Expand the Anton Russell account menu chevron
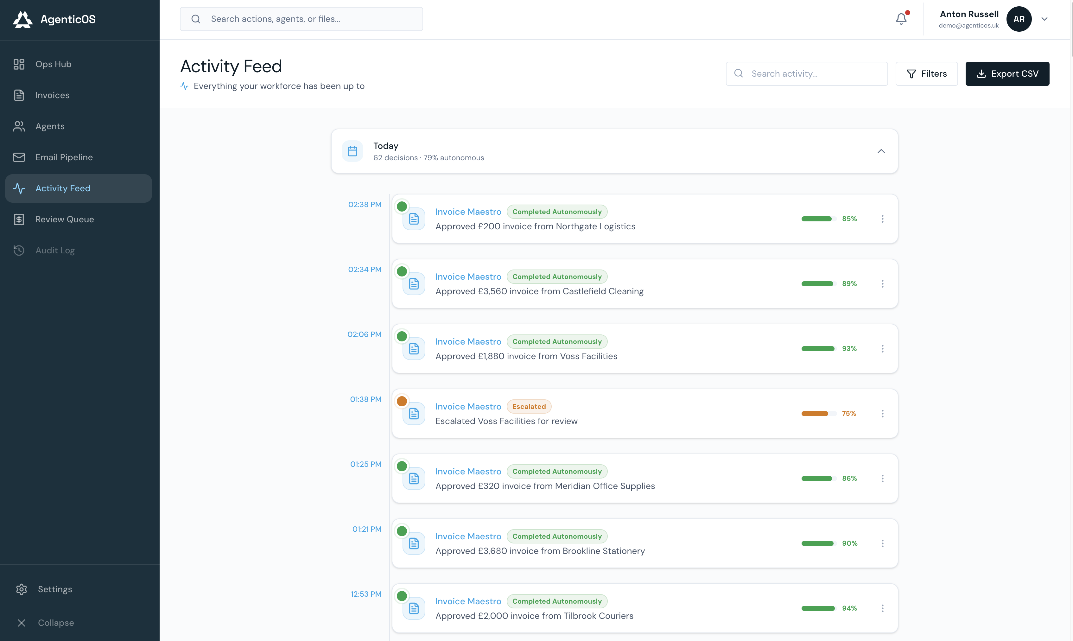This screenshot has height=641, width=1073. click(x=1044, y=19)
